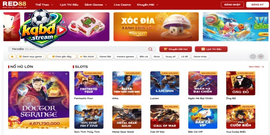The image size is (270, 135).
Task: Open Xem thêm link for Slots
Action: [x=256, y=66]
